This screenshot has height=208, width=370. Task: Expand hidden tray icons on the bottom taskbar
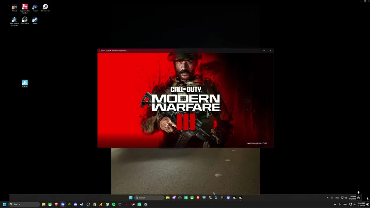335,204
